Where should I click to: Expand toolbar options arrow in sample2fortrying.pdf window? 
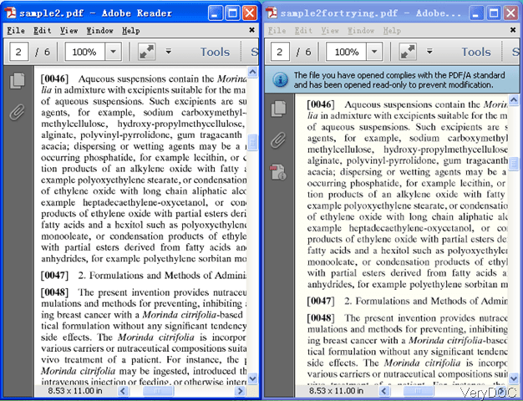coord(430,52)
